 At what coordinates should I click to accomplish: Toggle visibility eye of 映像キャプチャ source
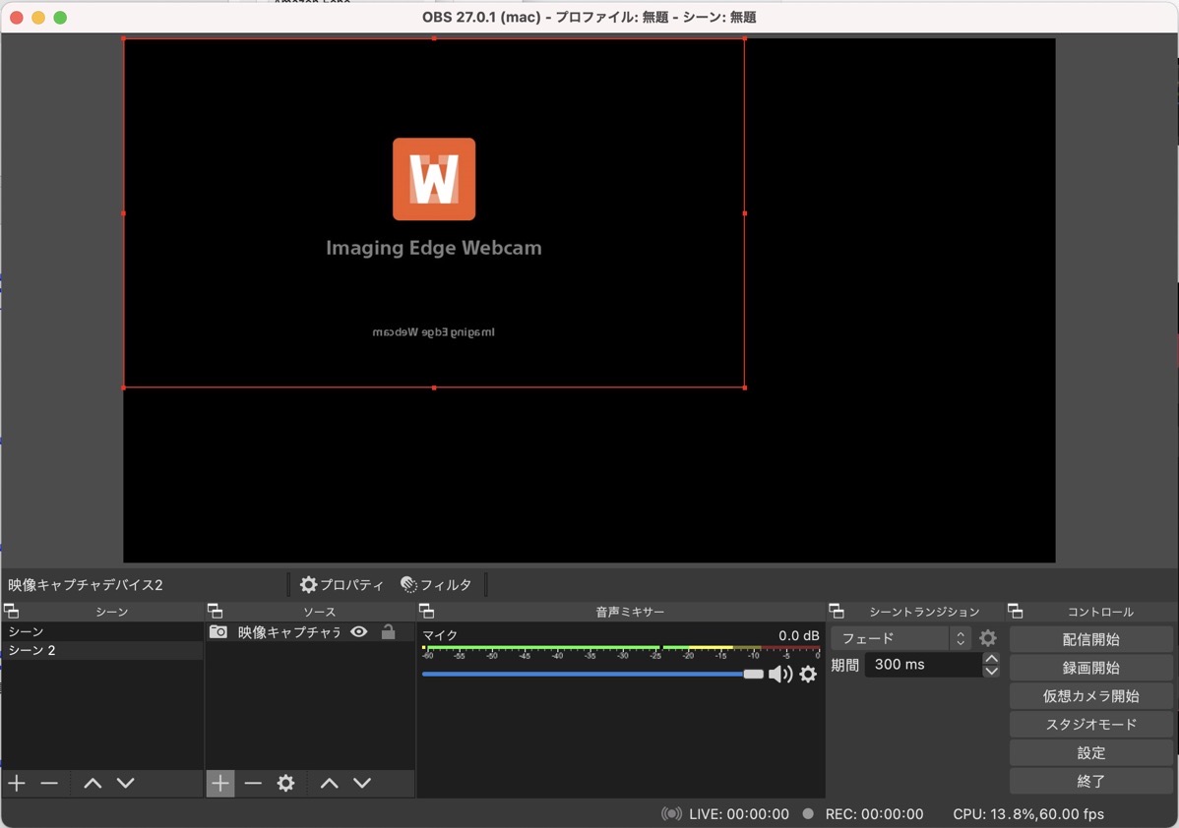358,632
